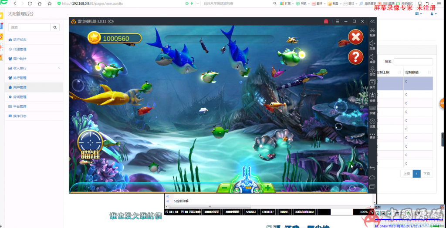Viewport: 446px width, 228px height.
Task: Click the browser address bar URL
Action: click(x=92, y=3)
